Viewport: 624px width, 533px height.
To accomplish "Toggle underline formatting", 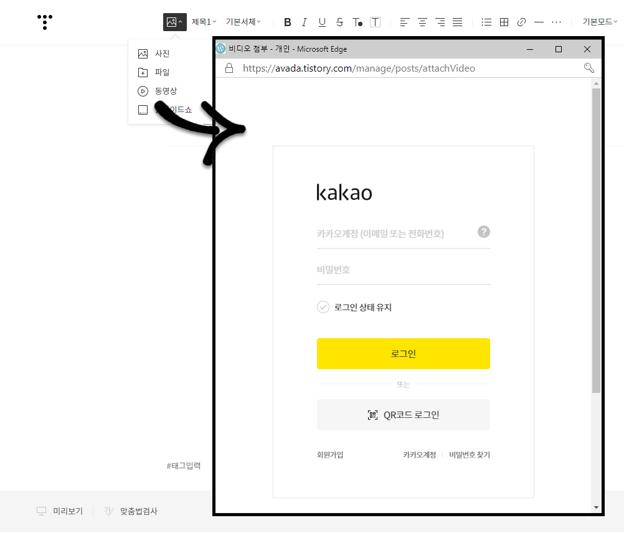I will coord(322,22).
